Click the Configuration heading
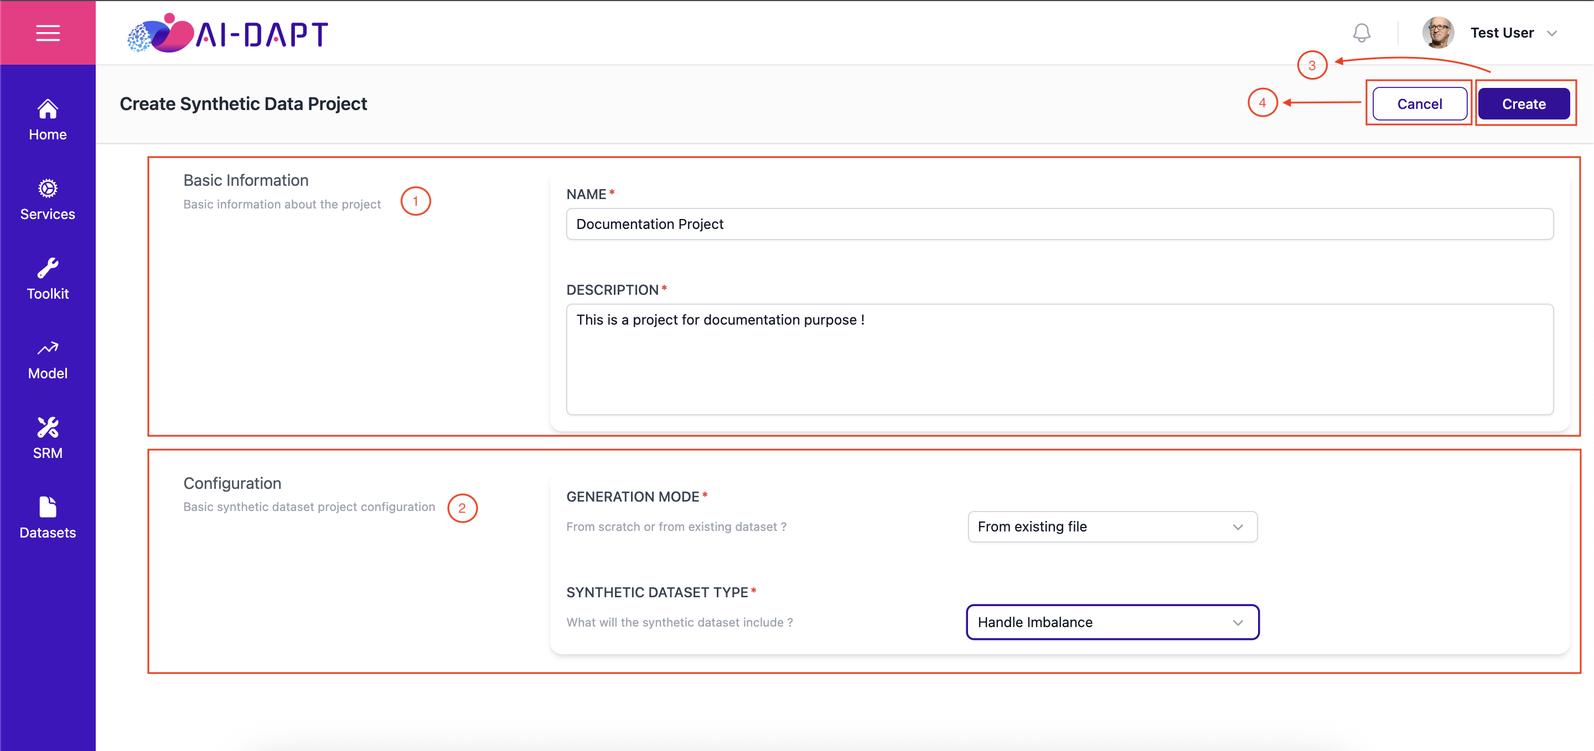 (x=232, y=483)
